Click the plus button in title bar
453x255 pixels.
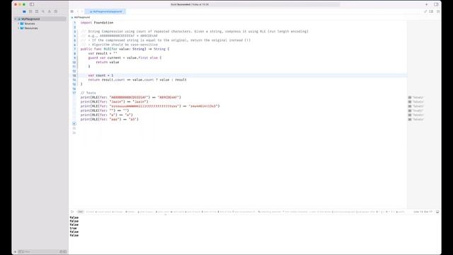click(x=426, y=4)
